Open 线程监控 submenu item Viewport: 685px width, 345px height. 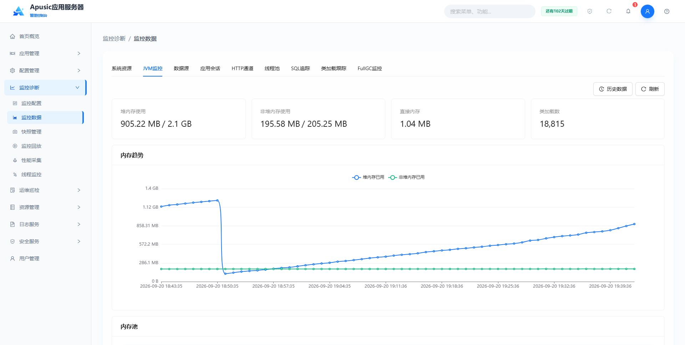click(45, 174)
